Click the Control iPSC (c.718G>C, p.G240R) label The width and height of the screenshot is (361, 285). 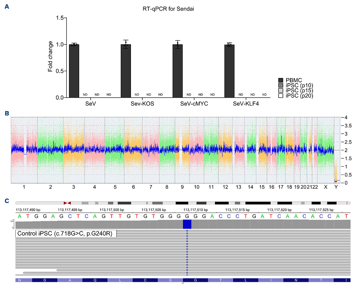[x=66, y=234]
